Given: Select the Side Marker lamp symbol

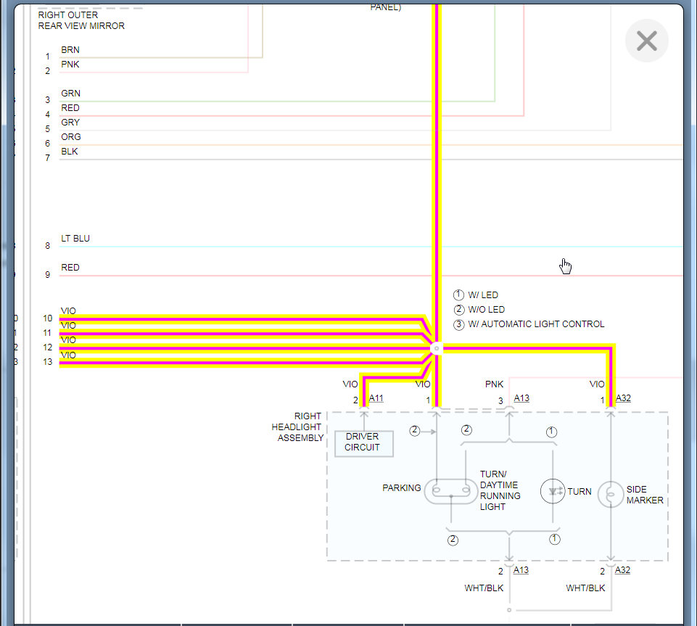Looking at the screenshot, I should coord(611,495).
